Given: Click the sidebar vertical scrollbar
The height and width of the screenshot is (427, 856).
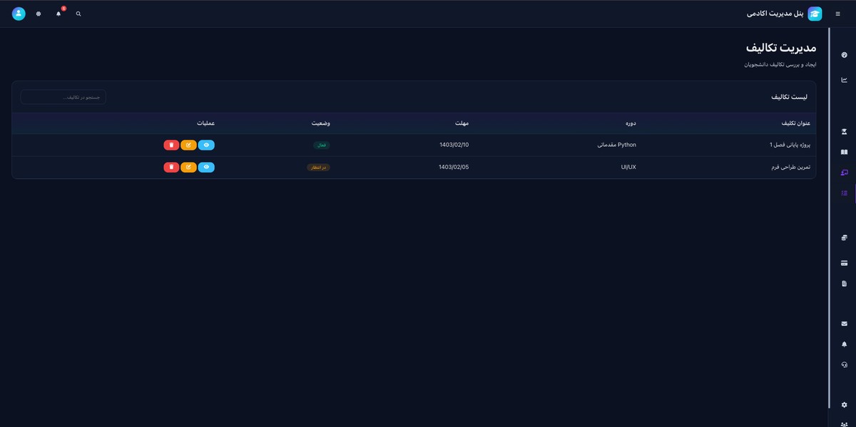Looking at the screenshot, I should pyautogui.click(x=829, y=214).
